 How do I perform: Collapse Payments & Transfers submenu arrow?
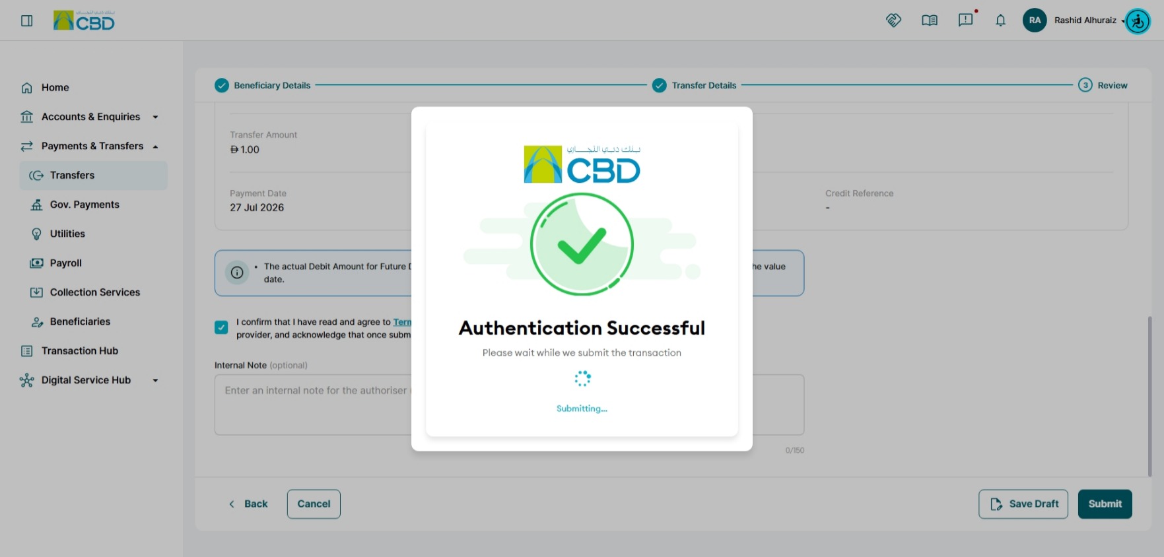(156, 147)
